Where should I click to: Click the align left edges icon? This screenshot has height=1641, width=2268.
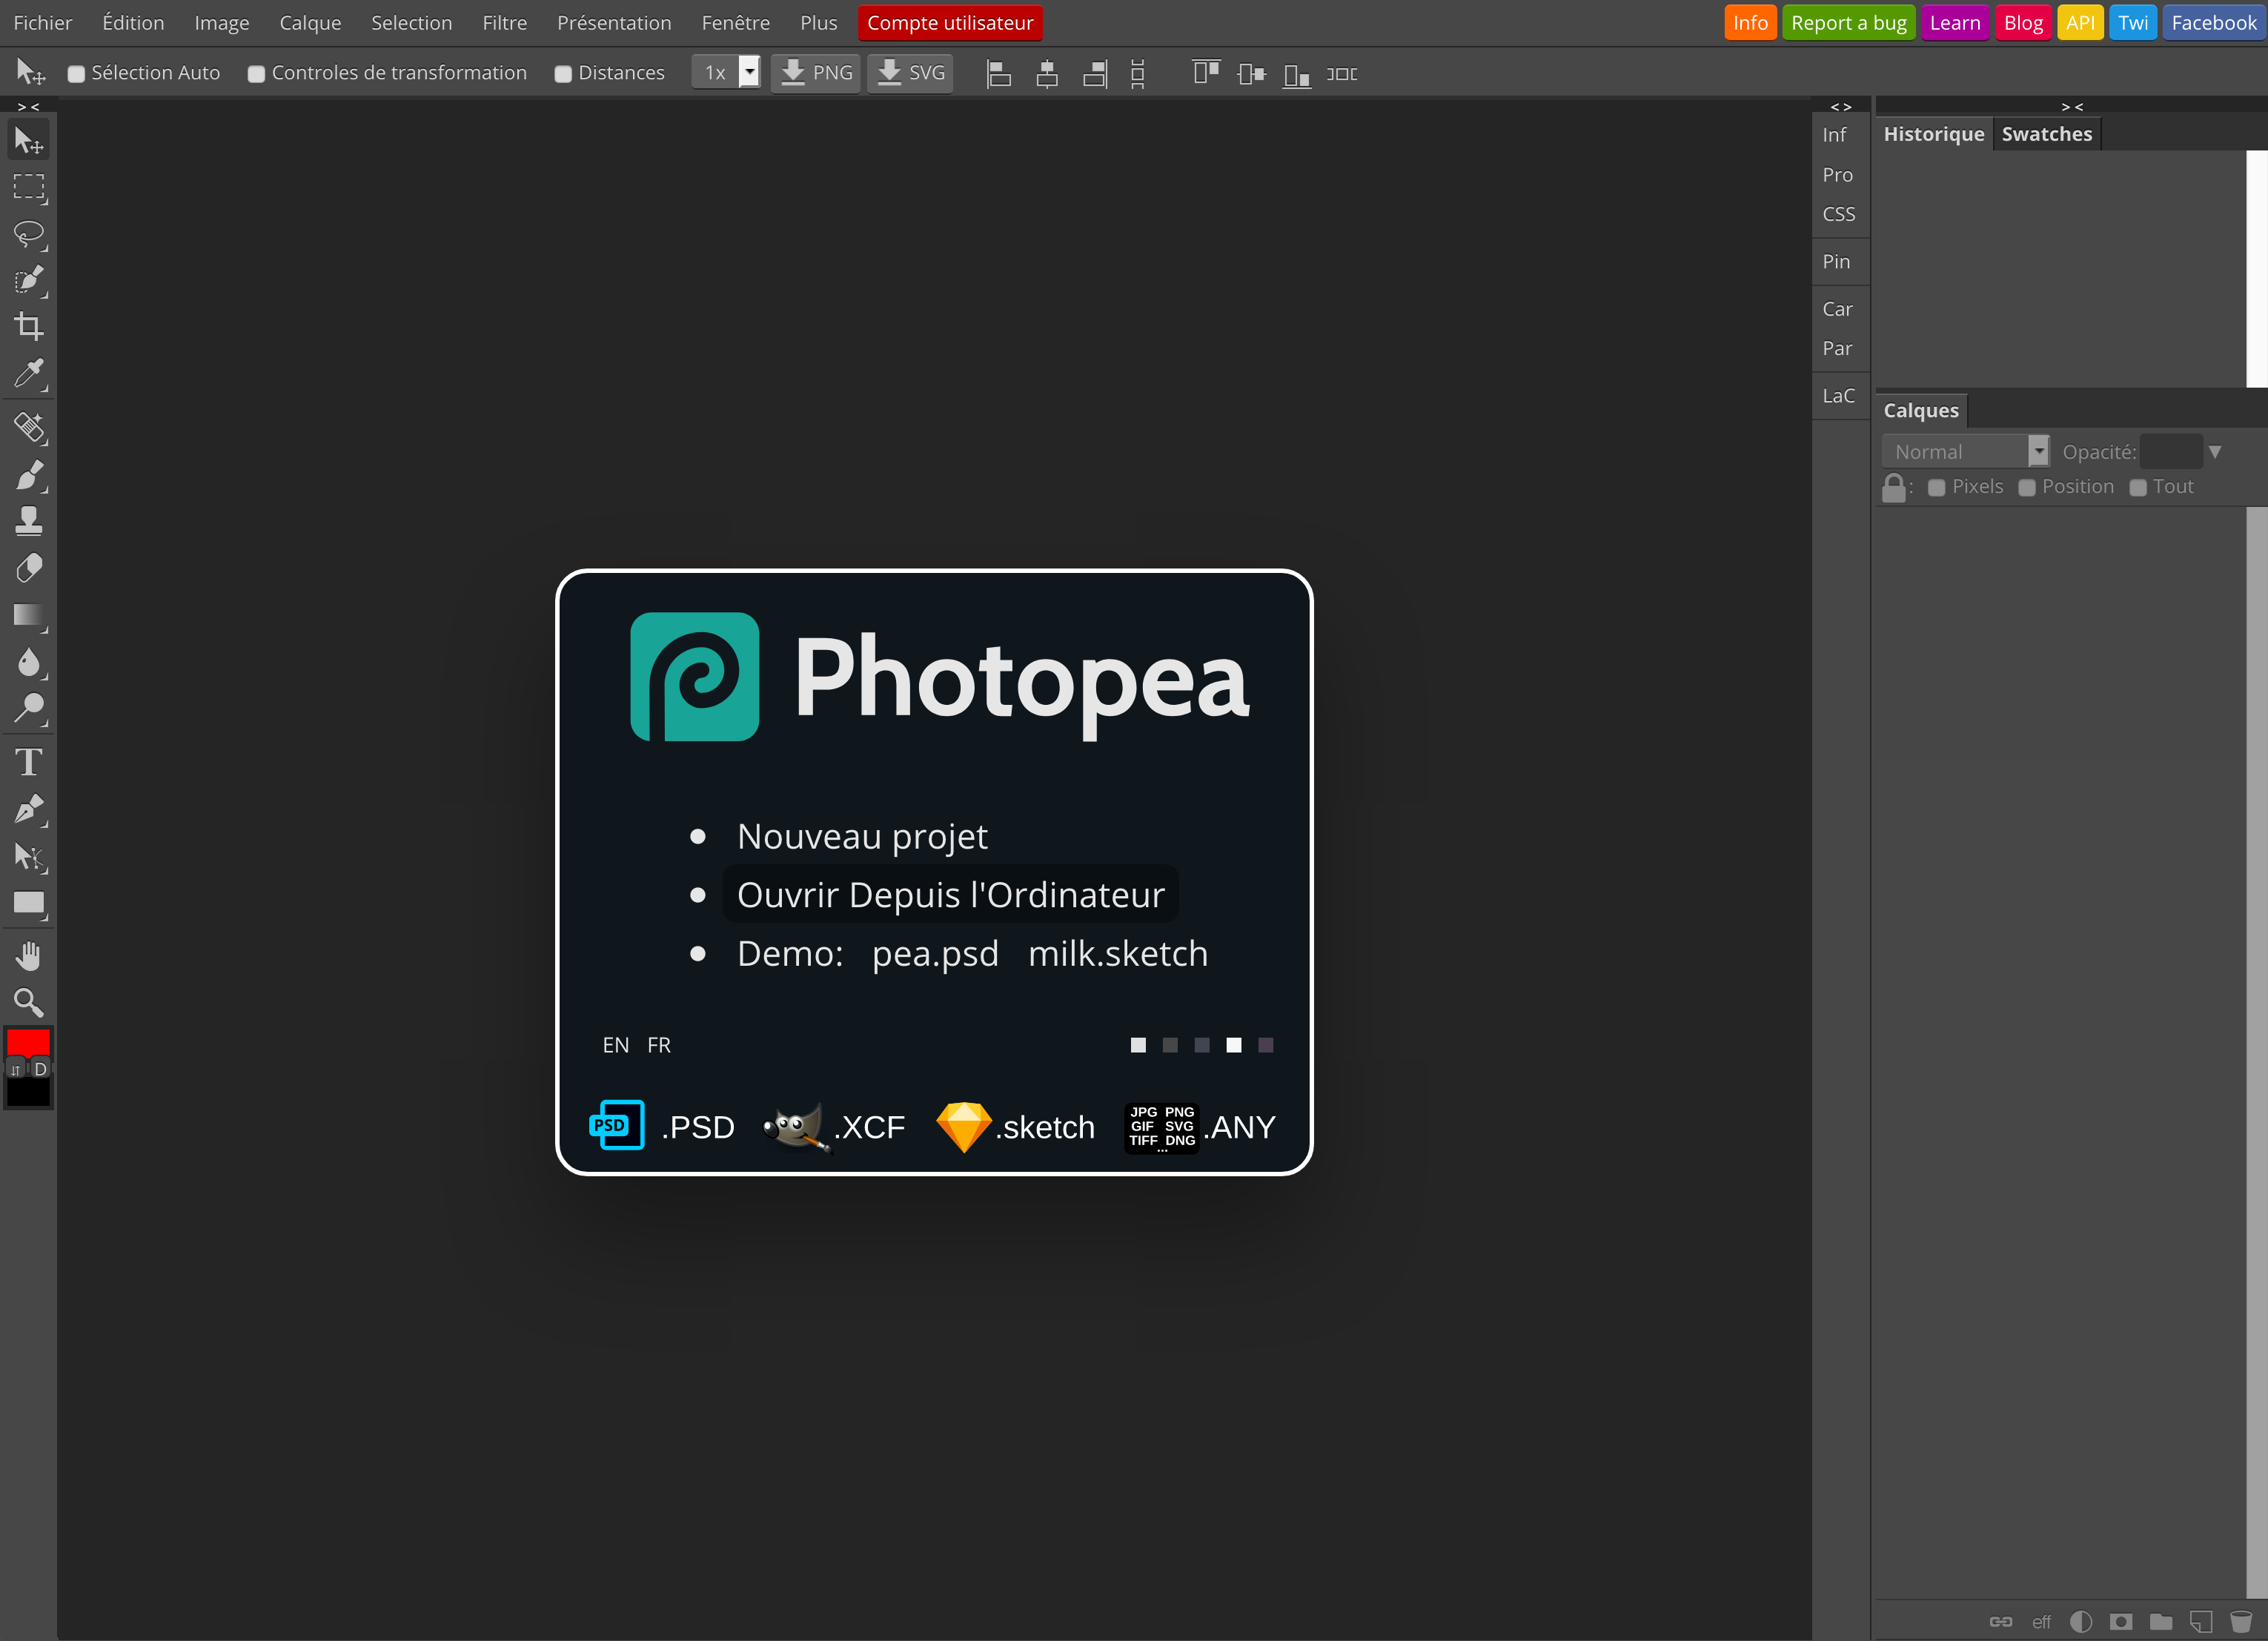(x=998, y=73)
